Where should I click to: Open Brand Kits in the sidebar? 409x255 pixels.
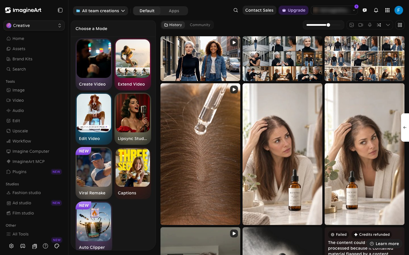34,59
